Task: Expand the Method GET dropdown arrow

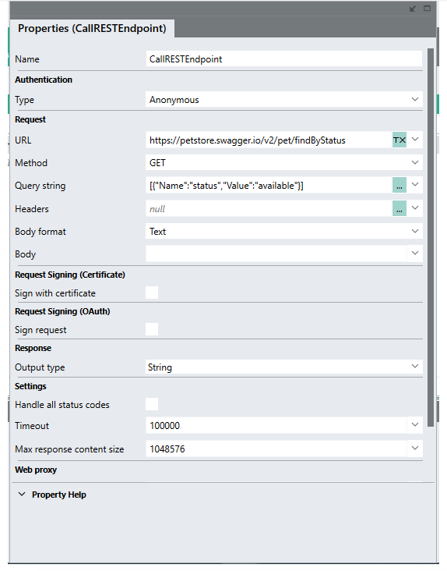Action: coord(414,162)
